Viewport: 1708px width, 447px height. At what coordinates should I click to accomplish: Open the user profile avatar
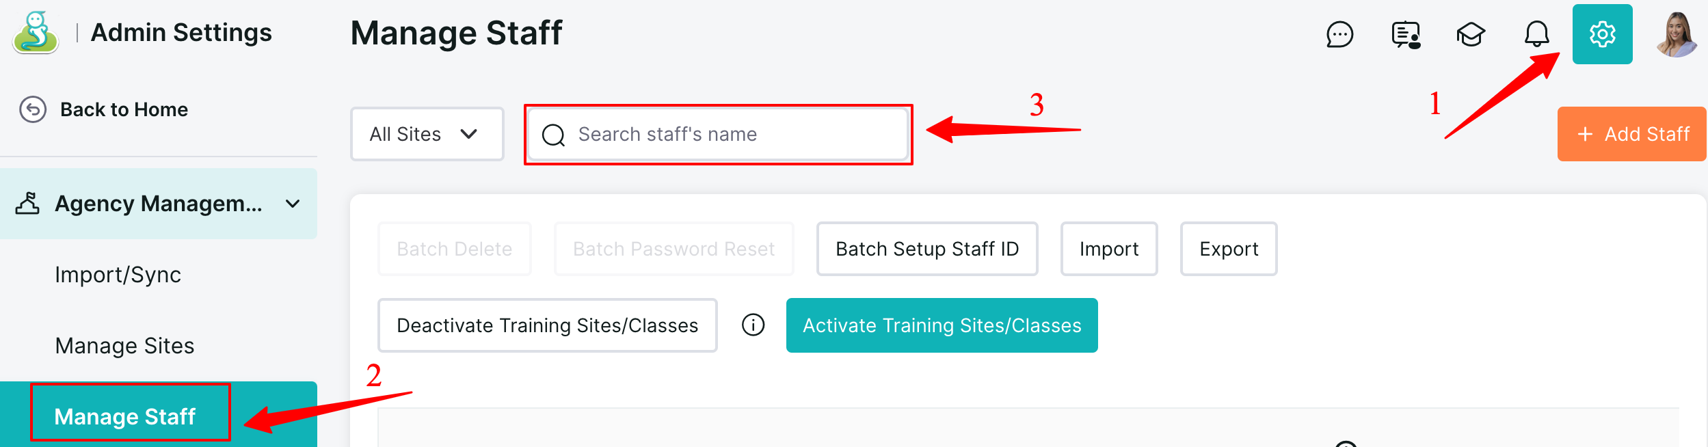click(x=1677, y=34)
